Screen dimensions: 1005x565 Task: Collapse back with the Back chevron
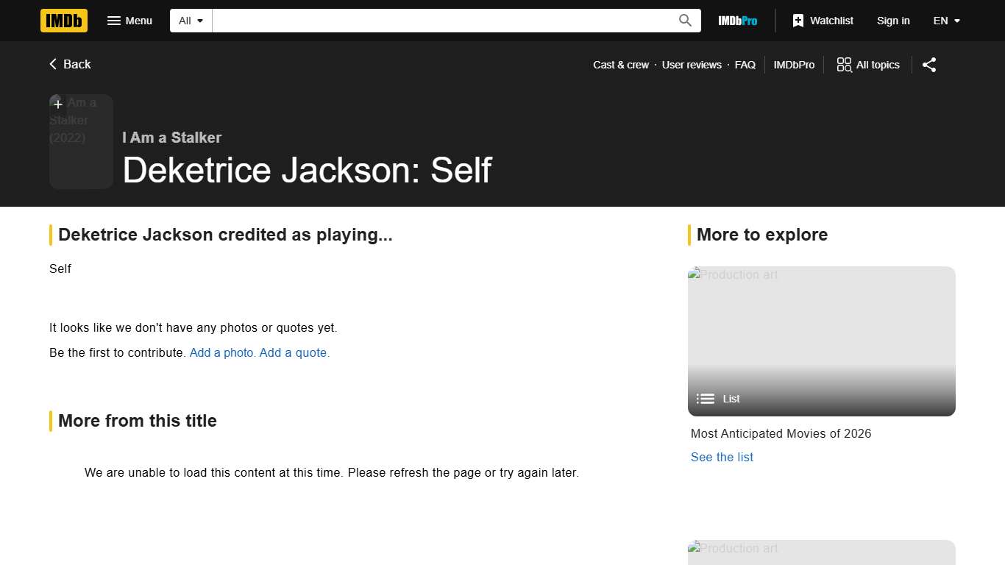[x=52, y=64]
